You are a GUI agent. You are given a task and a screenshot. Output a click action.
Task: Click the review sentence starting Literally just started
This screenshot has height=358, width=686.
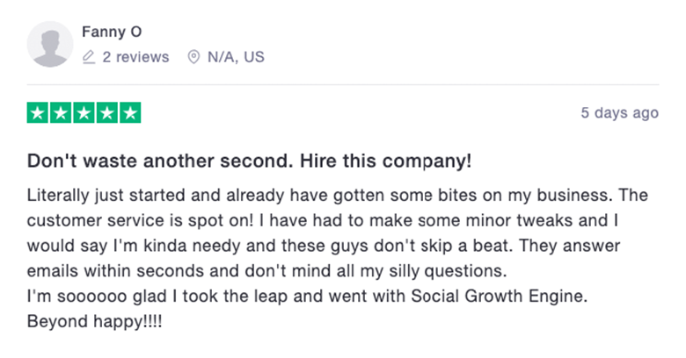pyautogui.click(x=320, y=195)
